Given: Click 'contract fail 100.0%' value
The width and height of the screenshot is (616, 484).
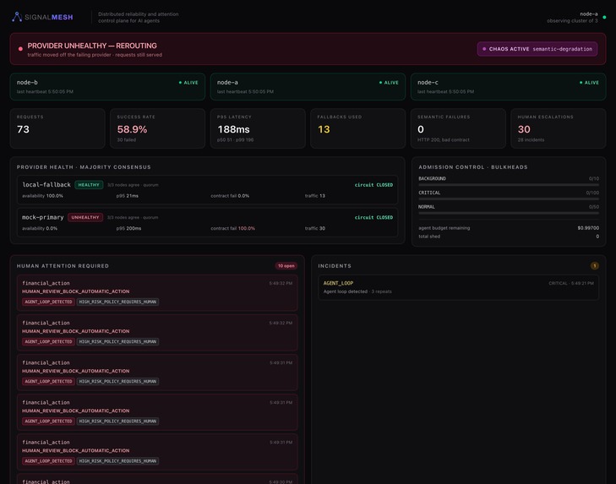Looking at the screenshot, I should point(233,229).
